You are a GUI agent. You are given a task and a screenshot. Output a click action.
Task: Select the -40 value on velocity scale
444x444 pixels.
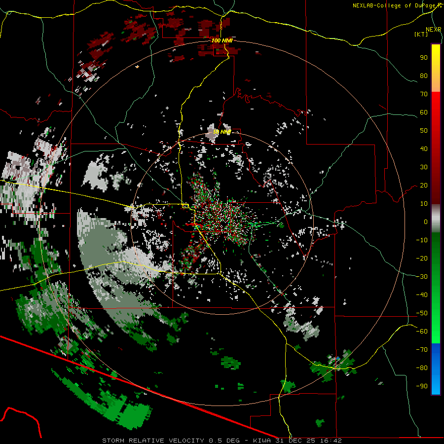coord(422,295)
